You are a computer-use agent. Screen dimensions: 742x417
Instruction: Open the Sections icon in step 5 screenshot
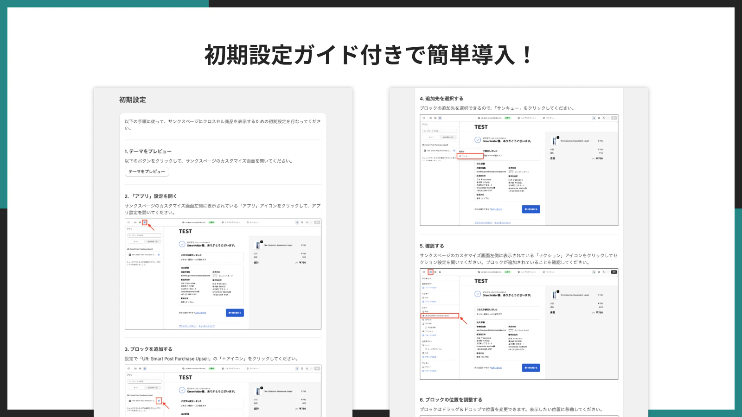pyautogui.click(x=430, y=272)
